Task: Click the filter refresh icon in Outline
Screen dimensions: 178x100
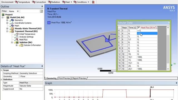Action: (x=41, y=11)
